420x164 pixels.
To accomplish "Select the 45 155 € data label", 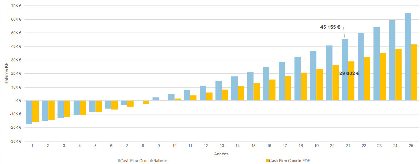I will click(x=330, y=27).
